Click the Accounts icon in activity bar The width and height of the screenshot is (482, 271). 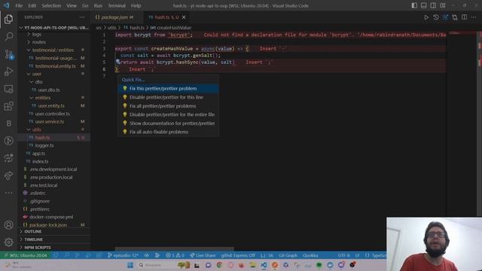tap(8, 225)
